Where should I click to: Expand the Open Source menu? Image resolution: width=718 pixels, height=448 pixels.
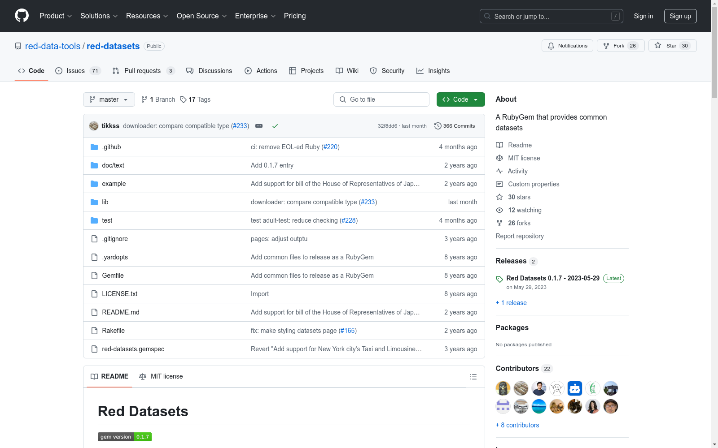point(202,16)
